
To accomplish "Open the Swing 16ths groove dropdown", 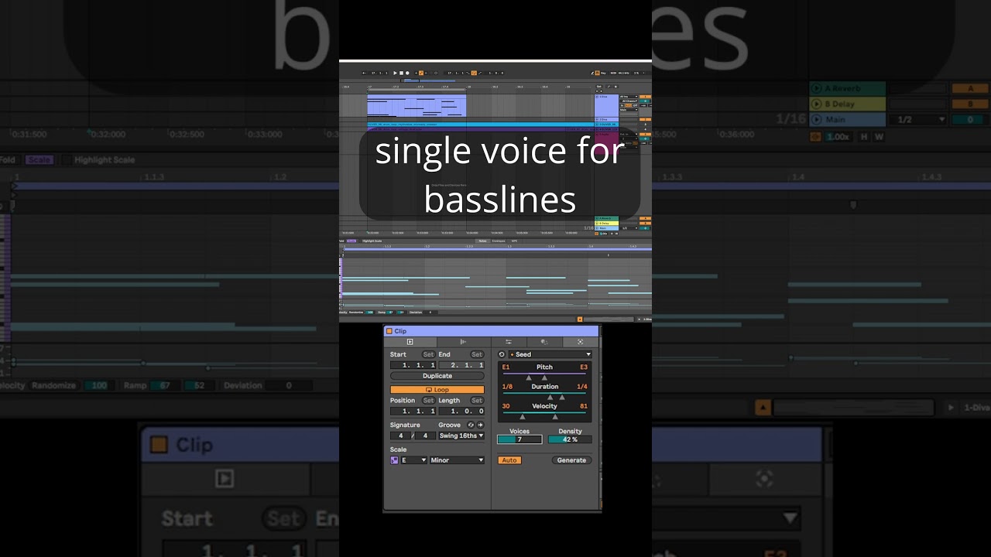I will point(461,436).
